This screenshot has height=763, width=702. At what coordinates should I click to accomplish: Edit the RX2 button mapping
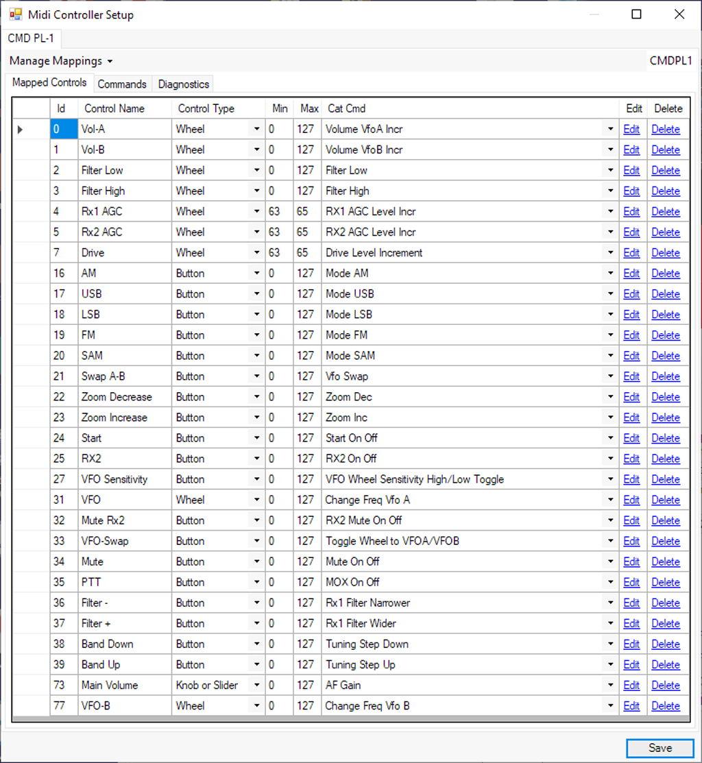pyautogui.click(x=631, y=459)
